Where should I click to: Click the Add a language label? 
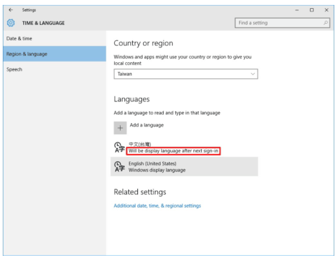[147, 125]
